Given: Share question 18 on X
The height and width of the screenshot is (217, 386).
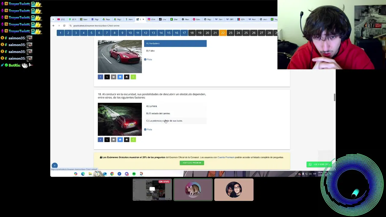Looking at the screenshot, I should 107,140.
